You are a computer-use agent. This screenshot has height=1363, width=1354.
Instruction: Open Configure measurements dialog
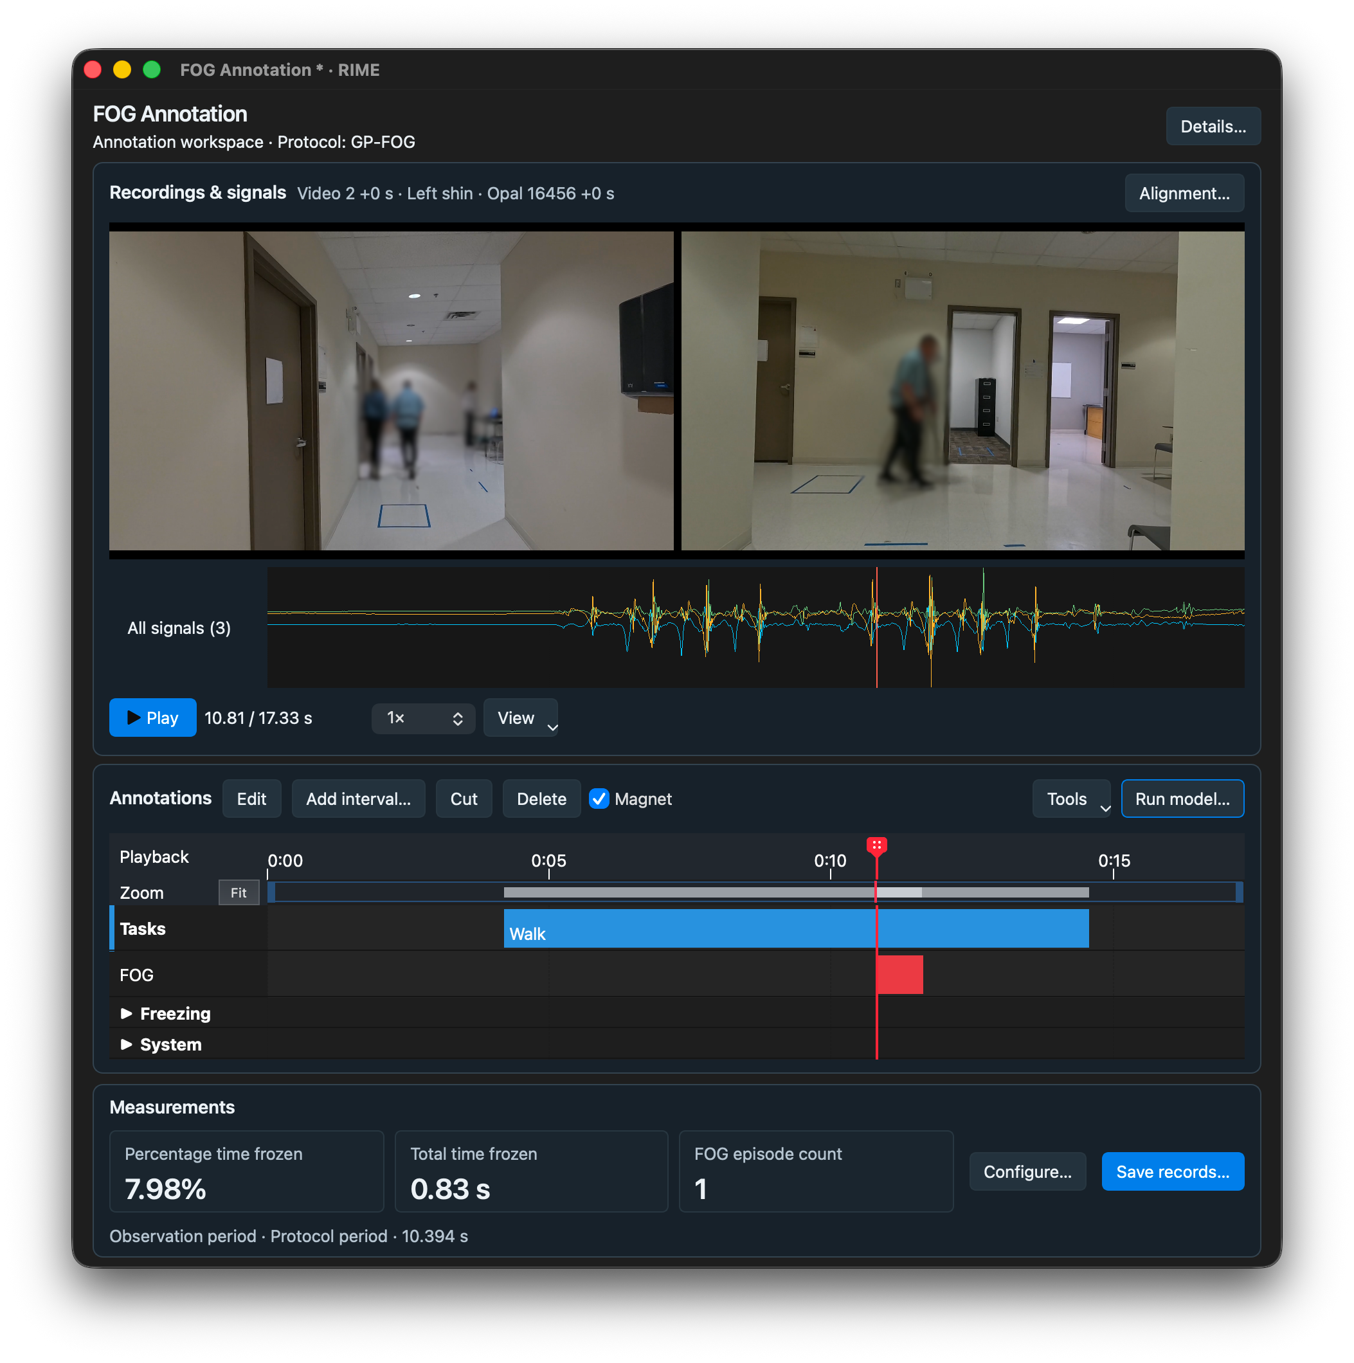click(x=1027, y=1171)
